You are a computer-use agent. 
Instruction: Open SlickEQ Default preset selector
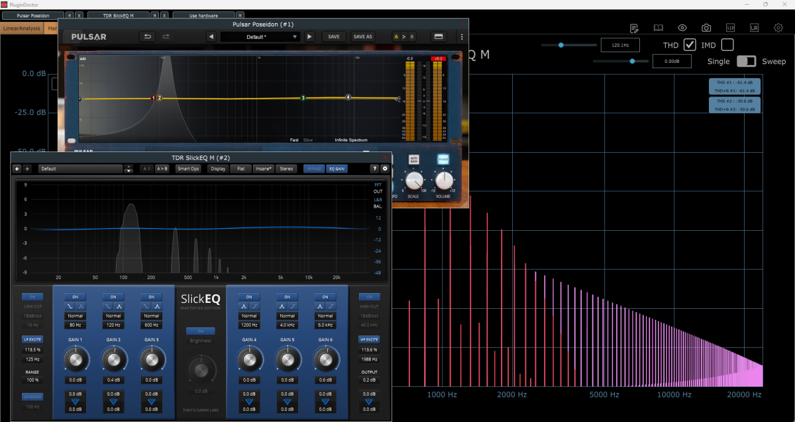[x=80, y=169]
